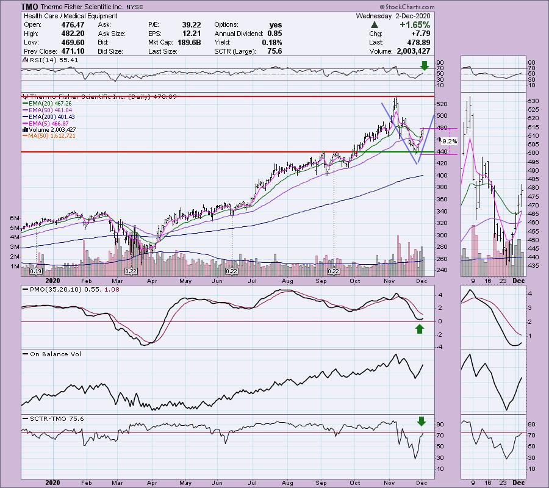
Task: Click the 0.19 dividend marker near January
Action: 36,271
